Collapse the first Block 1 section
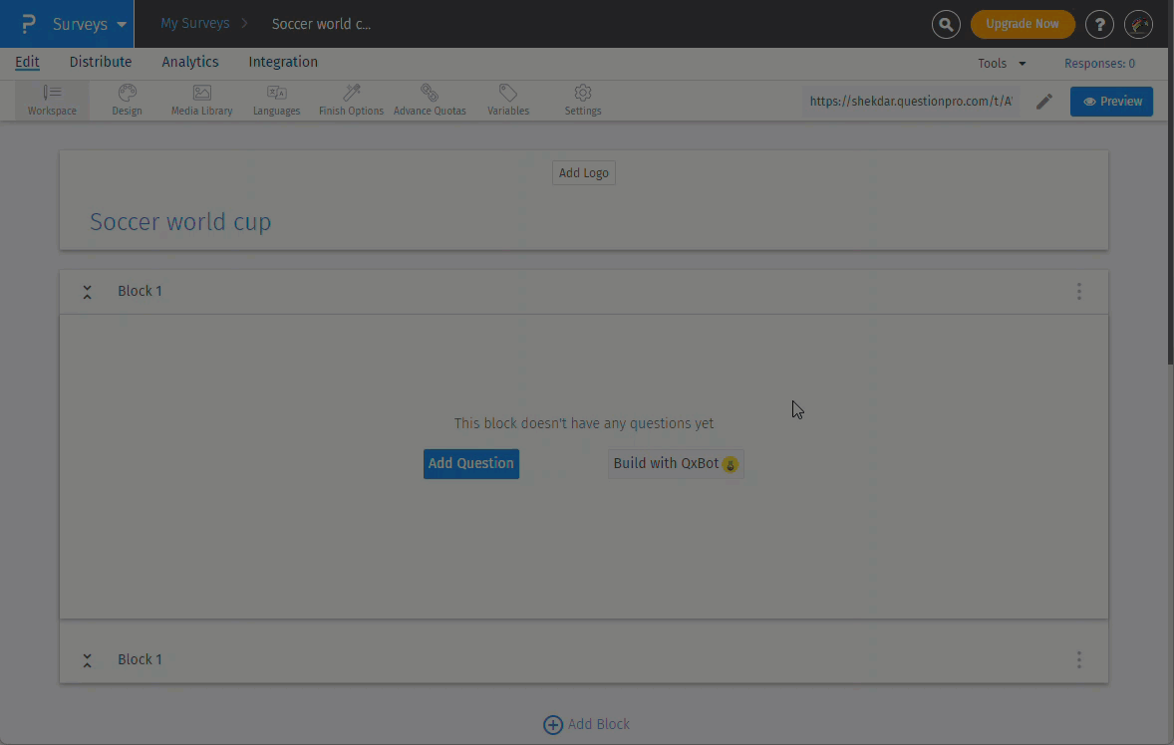This screenshot has width=1174, height=745. (87, 292)
